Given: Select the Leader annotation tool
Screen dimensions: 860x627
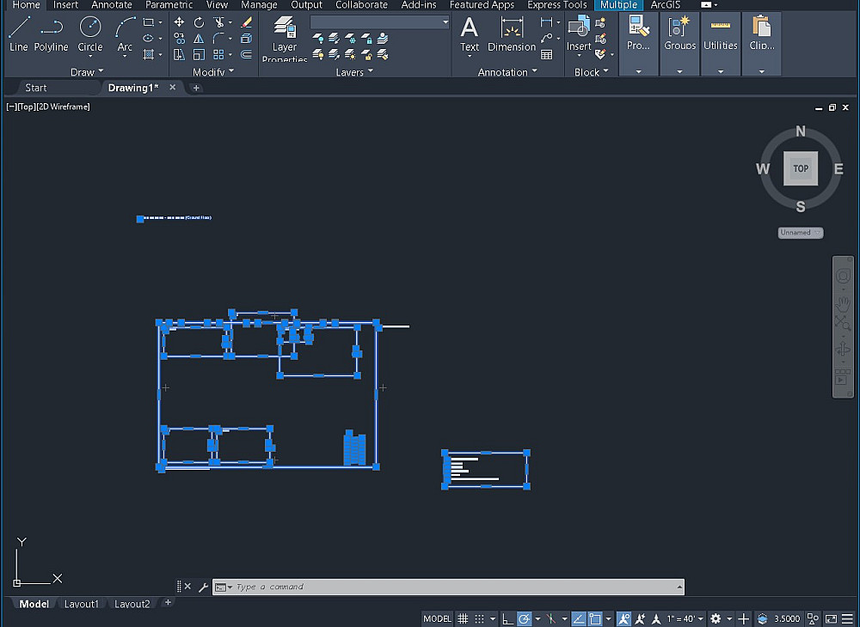Looking at the screenshot, I should [546, 39].
